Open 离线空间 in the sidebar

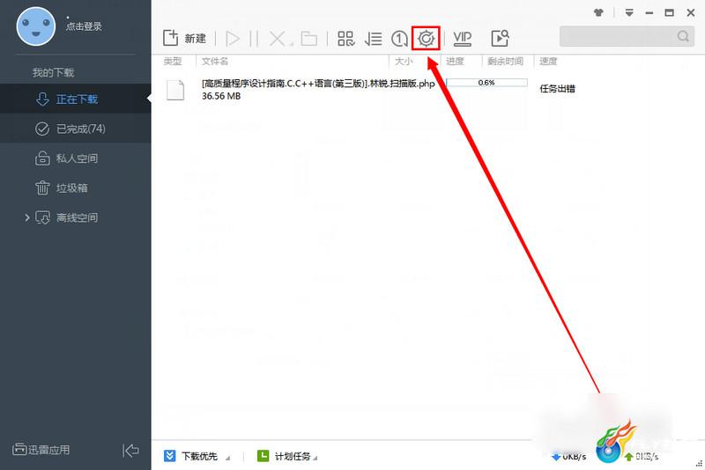(76, 217)
